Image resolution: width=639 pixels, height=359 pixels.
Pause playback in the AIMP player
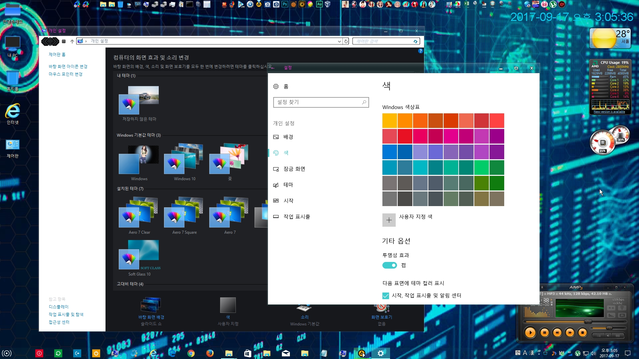(544, 332)
